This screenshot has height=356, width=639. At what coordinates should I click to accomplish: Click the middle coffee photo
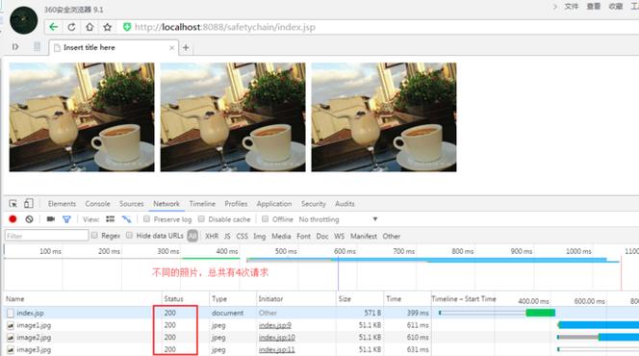pyautogui.click(x=233, y=116)
